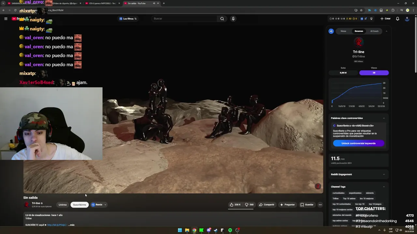Viewport: 417px width, 234px height.
Task: Dislike the video with thumbs down
Action: tap(249, 205)
